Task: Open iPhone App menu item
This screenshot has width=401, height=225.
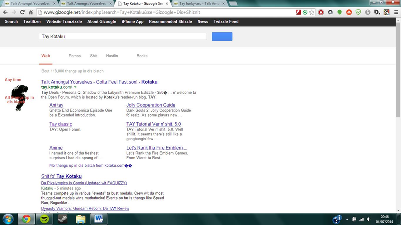Action: pos(132,22)
